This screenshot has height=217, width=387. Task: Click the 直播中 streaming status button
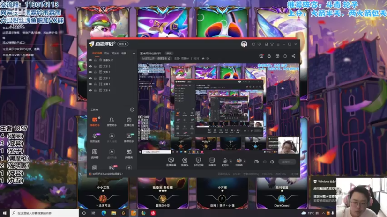(x=287, y=162)
